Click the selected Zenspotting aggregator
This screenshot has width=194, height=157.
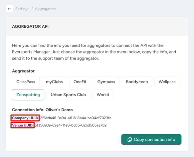pyautogui.click(x=28, y=95)
